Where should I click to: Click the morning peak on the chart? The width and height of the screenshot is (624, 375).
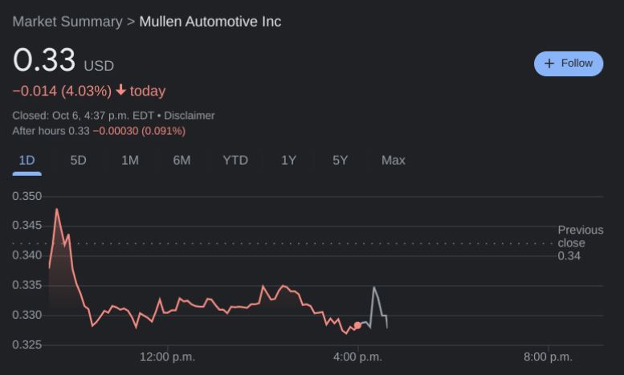coord(56,210)
